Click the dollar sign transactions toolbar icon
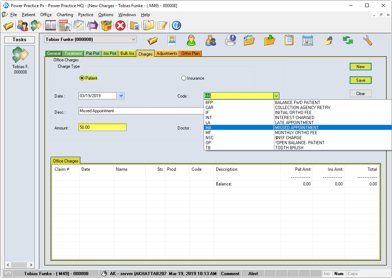Viewport: 392px width, 278px height. [x=36, y=25]
